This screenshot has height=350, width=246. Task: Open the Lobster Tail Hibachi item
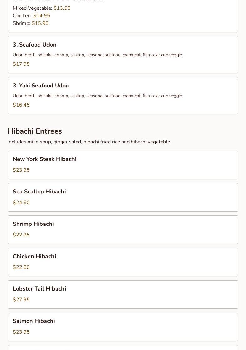click(x=40, y=289)
